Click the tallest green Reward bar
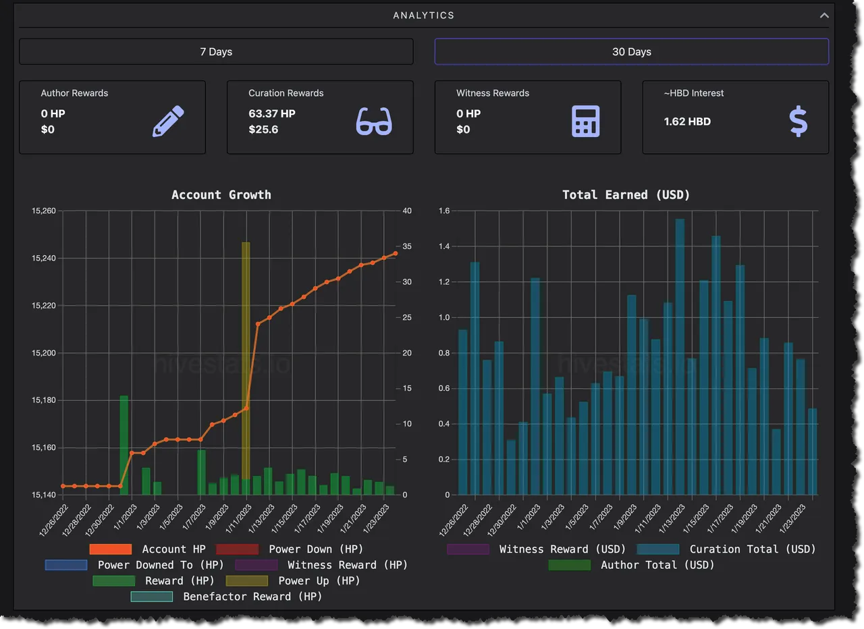Screen dimensions: 864x629 [x=124, y=445]
